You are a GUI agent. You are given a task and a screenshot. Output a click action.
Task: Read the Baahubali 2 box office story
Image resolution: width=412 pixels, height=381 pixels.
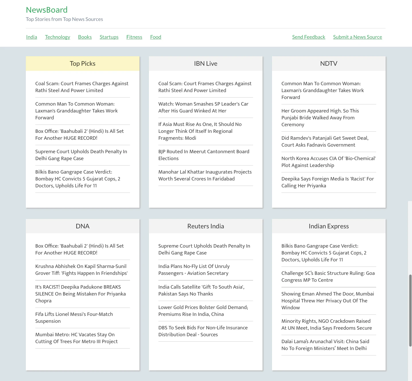(79, 135)
